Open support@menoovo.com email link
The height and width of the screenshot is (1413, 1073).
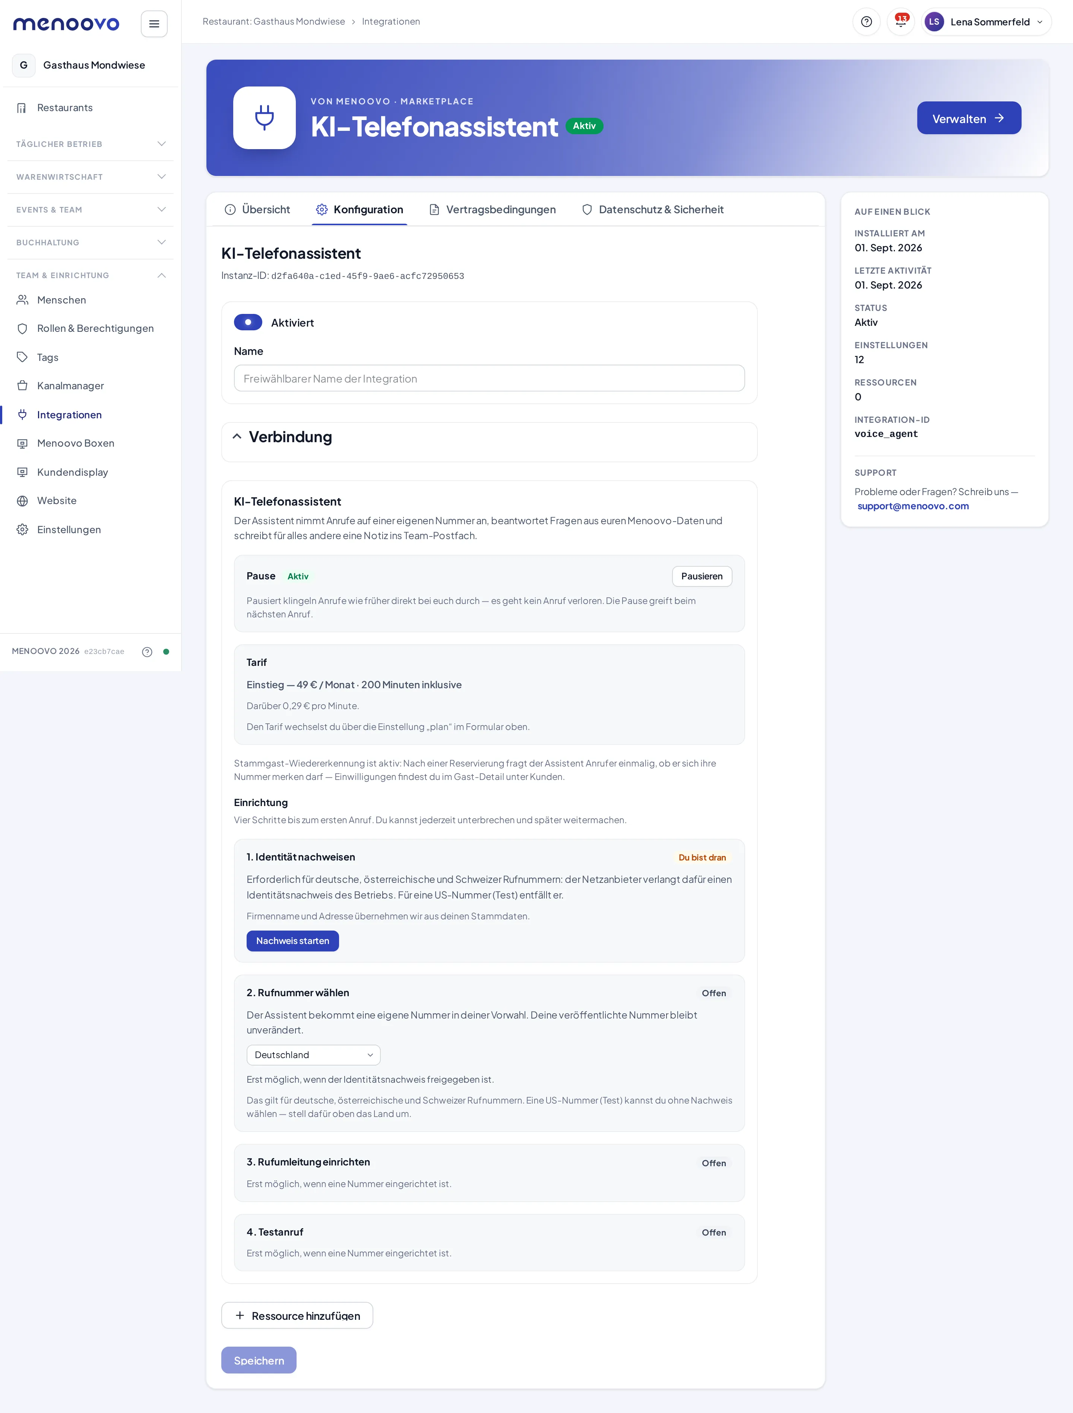pos(913,506)
